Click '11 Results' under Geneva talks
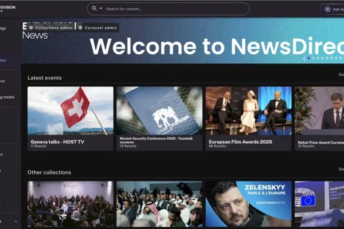 pos(39,146)
